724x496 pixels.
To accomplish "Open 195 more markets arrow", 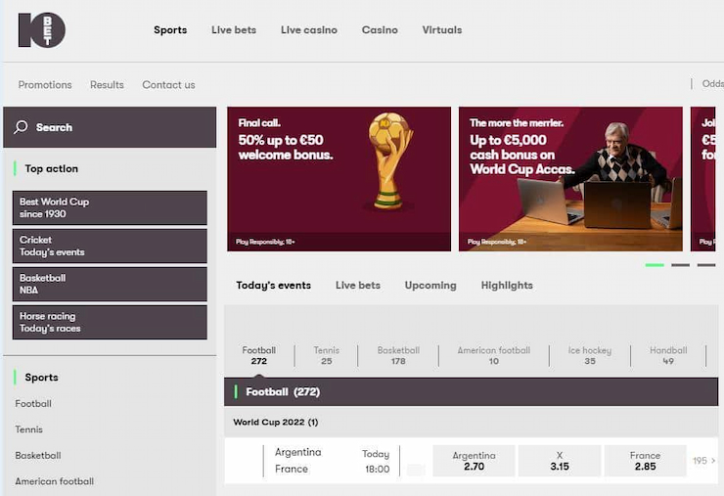I will tap(704, 461).
